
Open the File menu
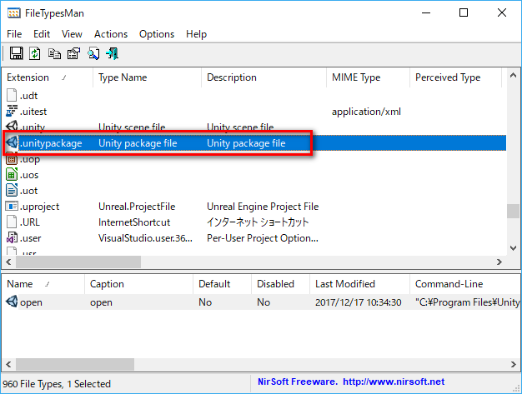click(x=14, y=34)
